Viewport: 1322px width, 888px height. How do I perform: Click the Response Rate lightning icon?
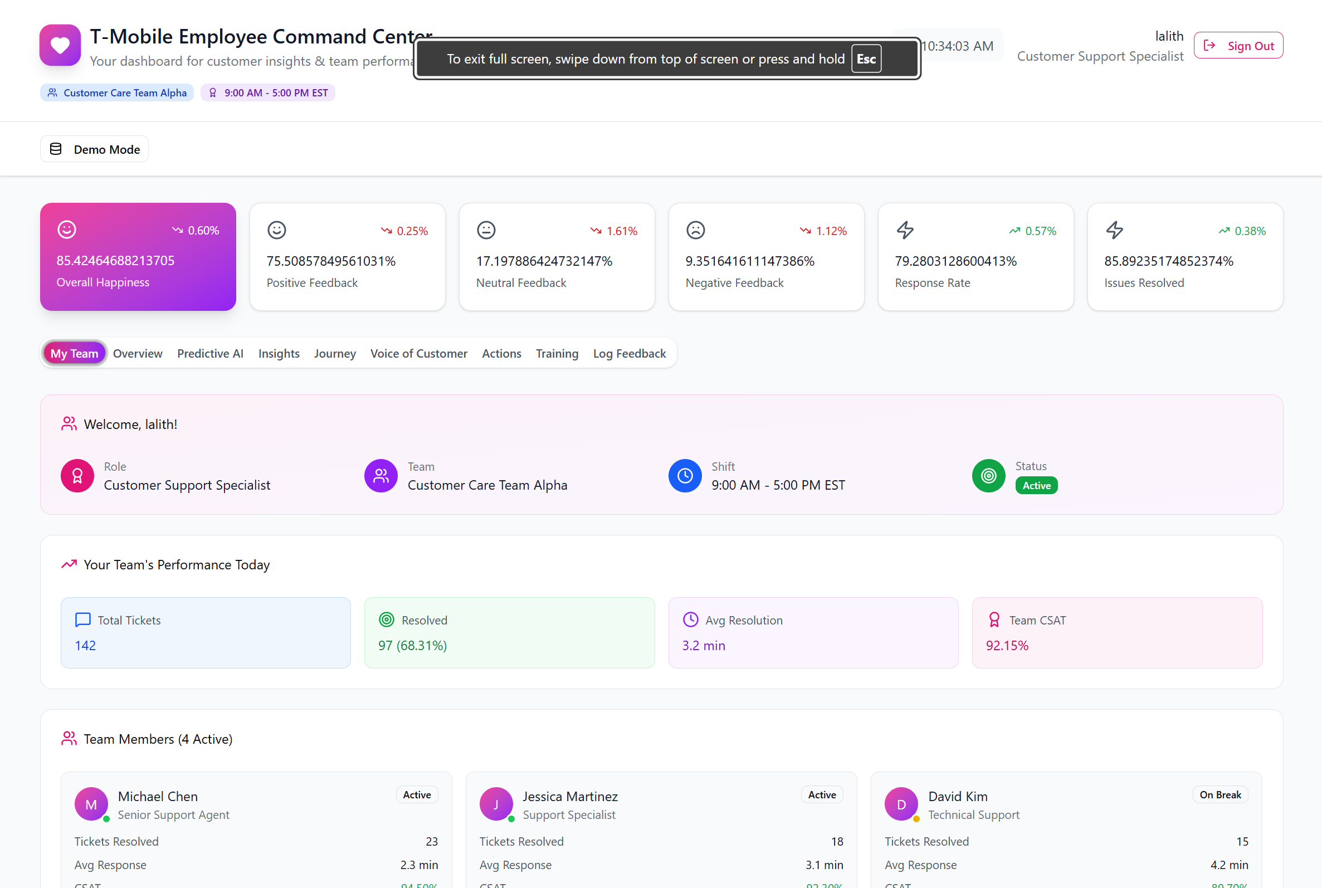tap(905, 230)
